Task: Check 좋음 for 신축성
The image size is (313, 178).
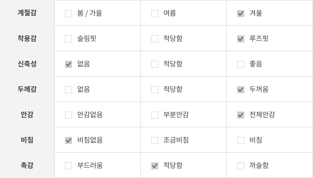Action: (241, 64)
